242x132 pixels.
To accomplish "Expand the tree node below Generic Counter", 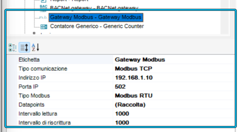I will tap(34, 33).
